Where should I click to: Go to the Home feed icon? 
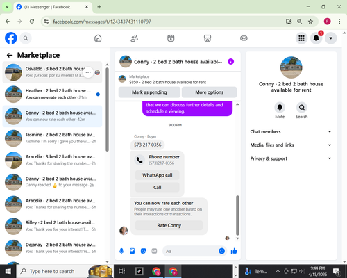[98, 38]
